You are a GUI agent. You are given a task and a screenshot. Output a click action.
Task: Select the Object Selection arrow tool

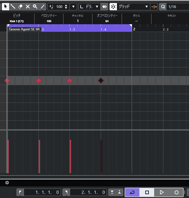click(x=5, y=7)
